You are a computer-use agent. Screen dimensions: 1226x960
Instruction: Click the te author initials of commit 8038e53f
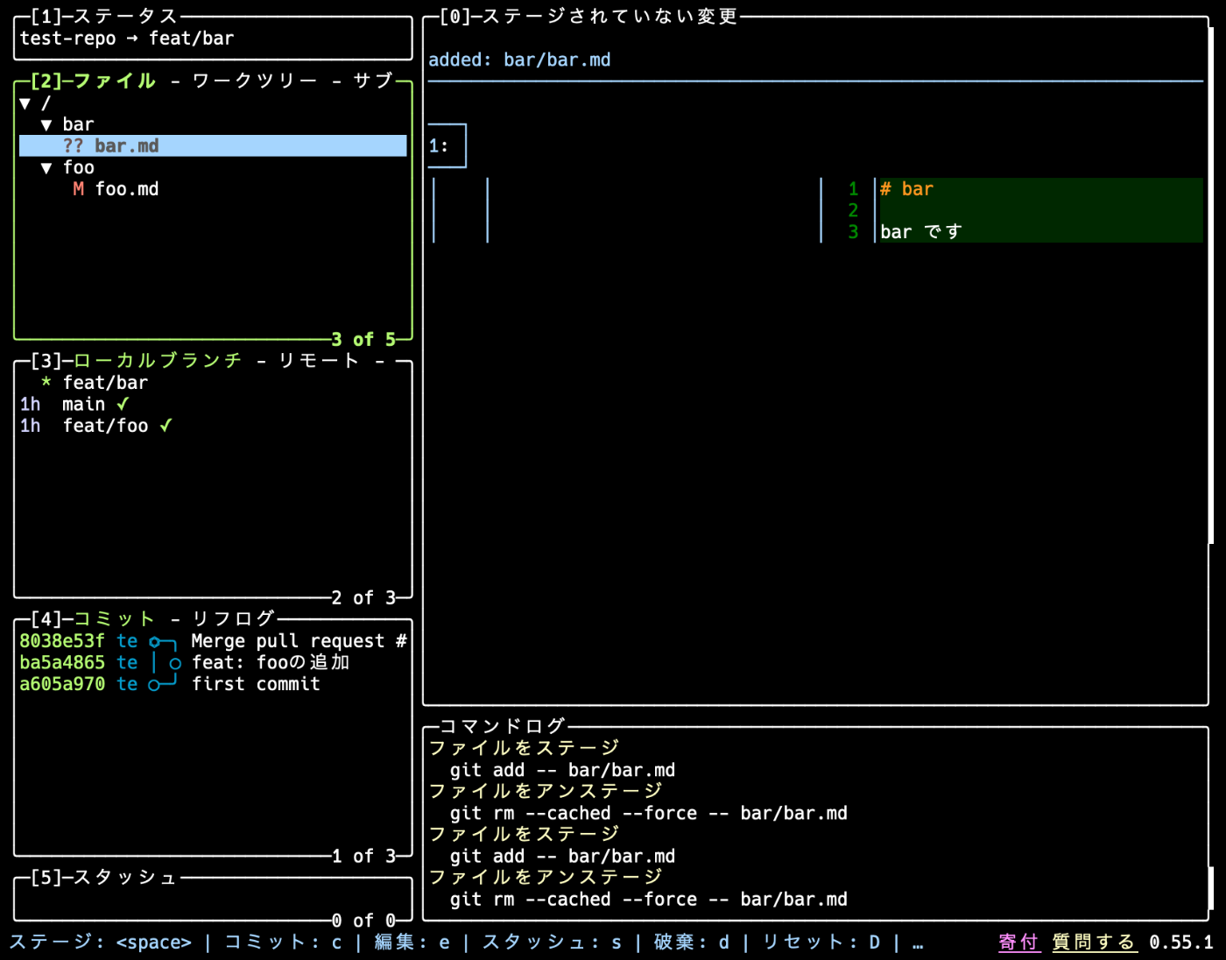(x=127, y=641)
